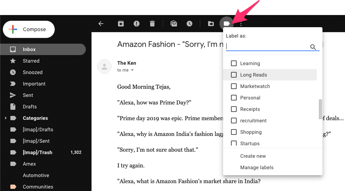Click label icon beside Categories
This screenshot has height=191, width=345.
coord(13,118)
